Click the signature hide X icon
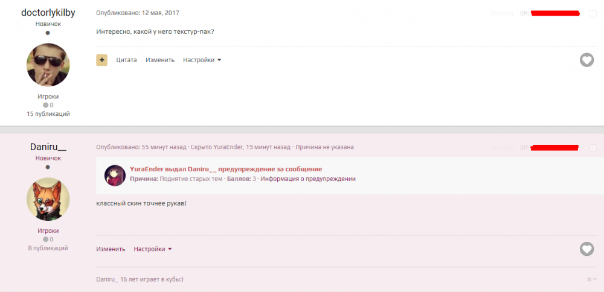Image resolution: width=604 pixels, height=292 pixels. (x=590, y=279)
